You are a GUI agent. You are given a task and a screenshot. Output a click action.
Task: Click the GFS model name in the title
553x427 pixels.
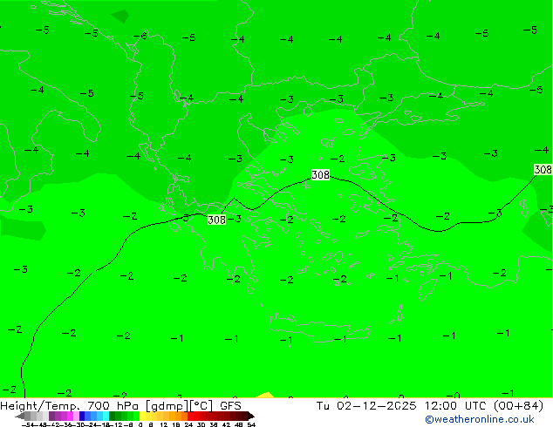point(230,406)
